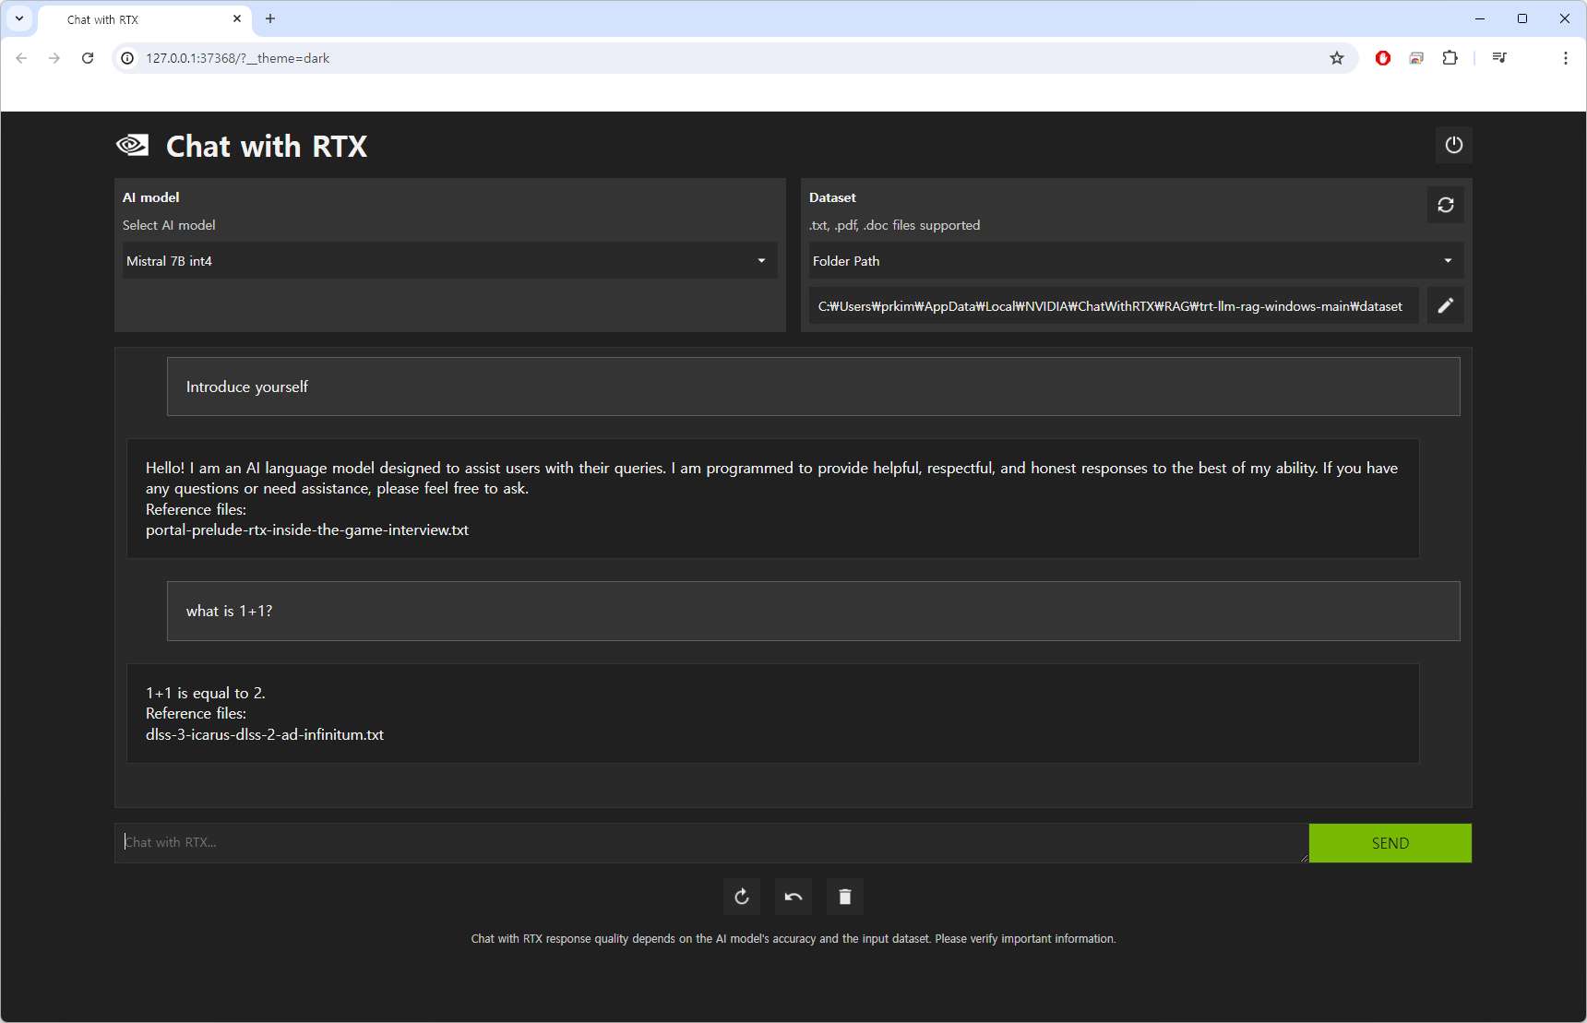Open the cast extension icon
1587x1023 pixels.
click(x=1416, y=58)
